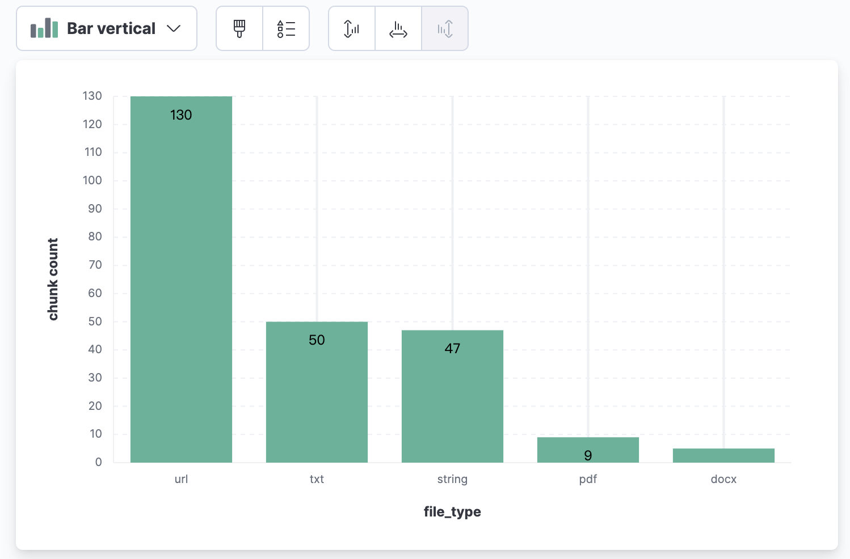
Task: Click the url x-axis label
Action: coord(181,479)
